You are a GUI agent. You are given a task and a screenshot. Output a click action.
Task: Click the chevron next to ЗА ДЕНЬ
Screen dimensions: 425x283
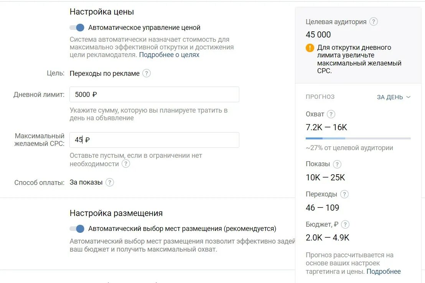409,97
